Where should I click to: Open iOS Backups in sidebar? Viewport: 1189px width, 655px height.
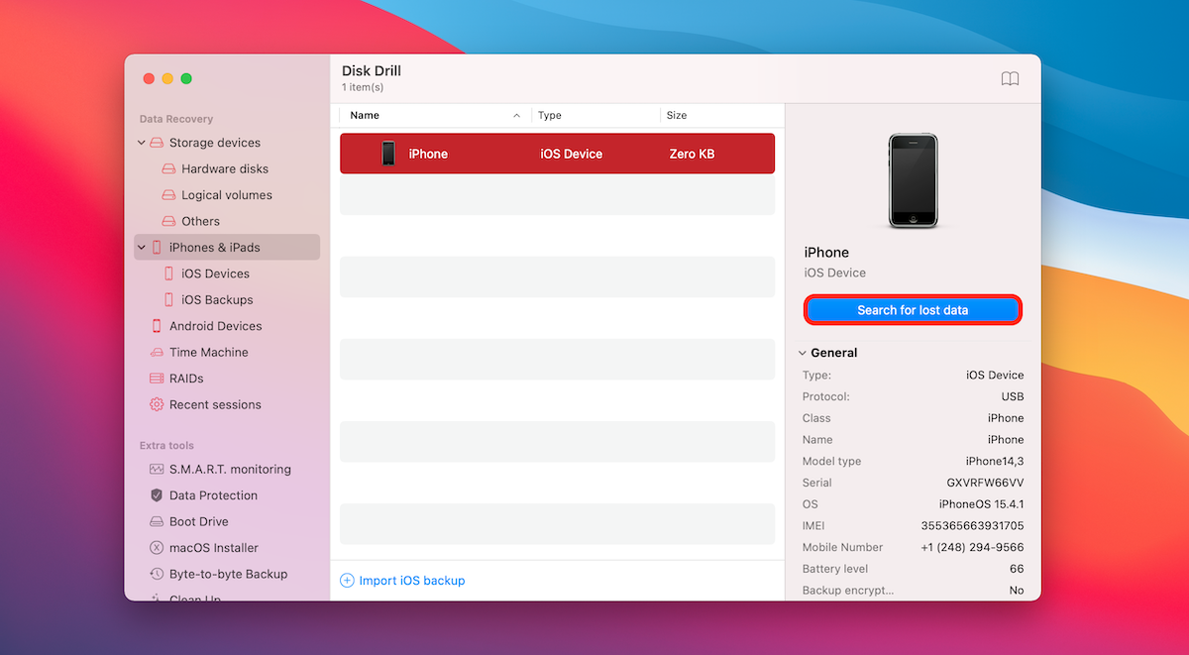click(x=217, y=299)
